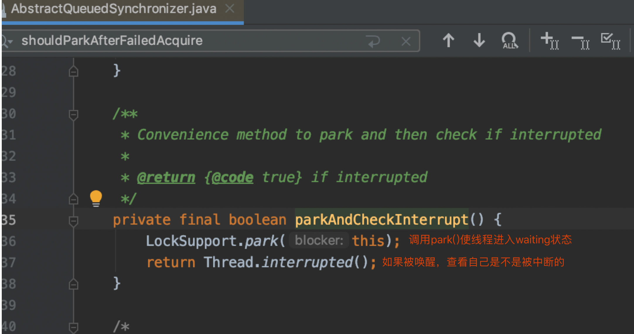The height and width of the screenshot is (334, 634).
Task: Click the yellow lightbulb intention icon
Action: coord(96,198)
